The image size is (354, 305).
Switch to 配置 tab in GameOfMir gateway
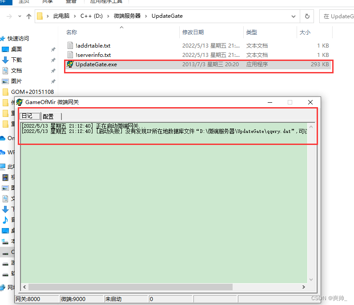[51, 116]
